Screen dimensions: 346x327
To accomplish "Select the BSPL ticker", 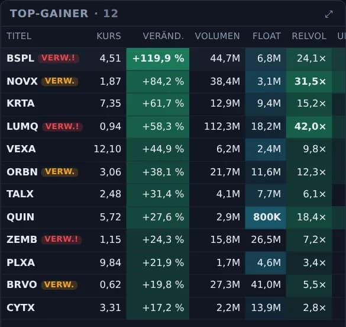I will [x=20, y=58].
